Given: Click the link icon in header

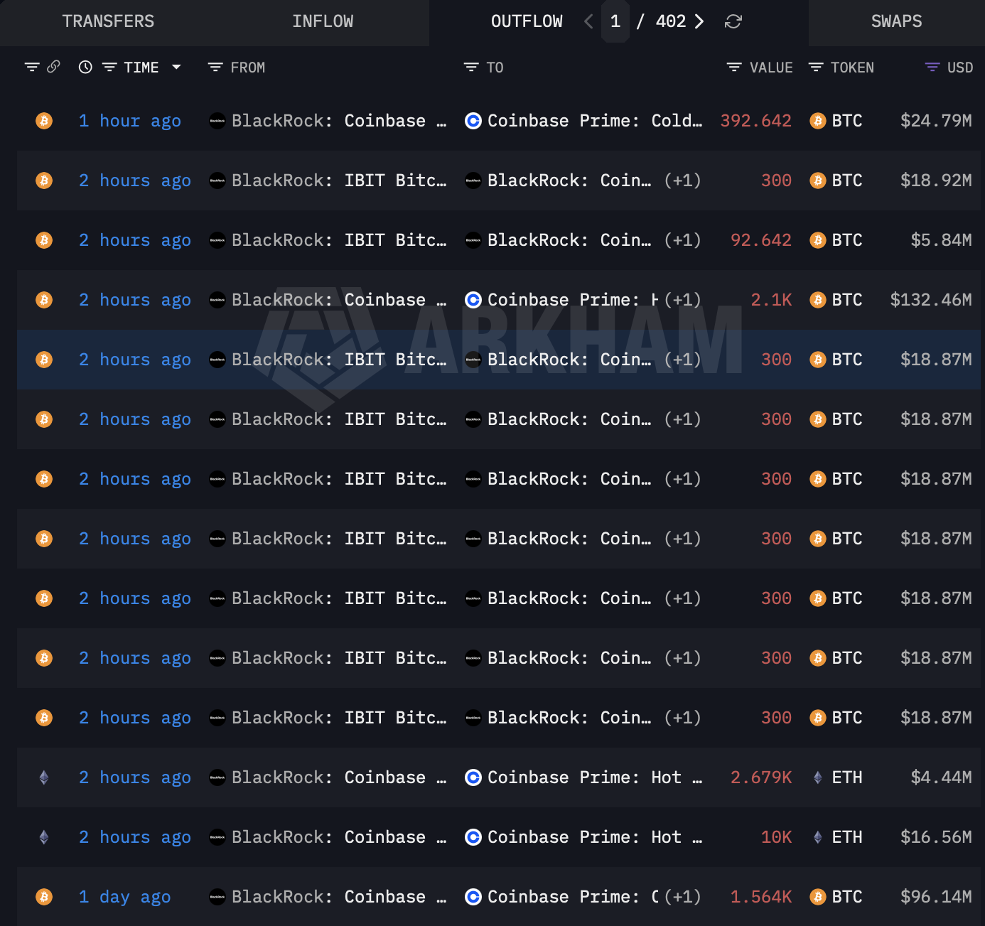Looking at the screenshot, I should click(53, 67).
